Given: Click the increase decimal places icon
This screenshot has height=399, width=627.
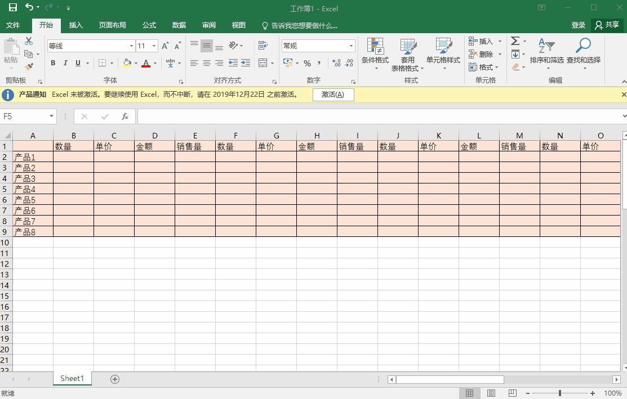Looking at the screenshot, I should (336, 63).
